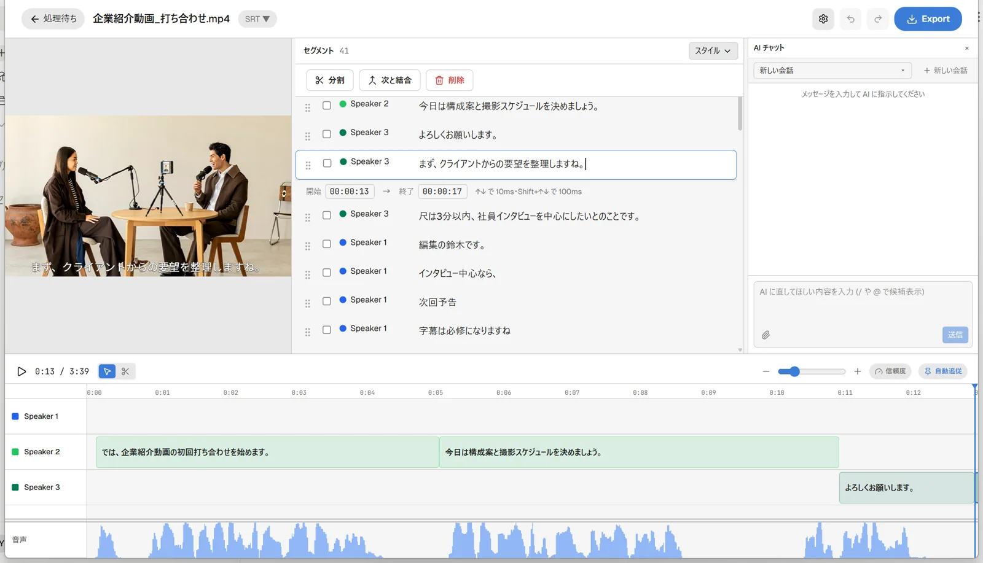Check the 次回予告 segment checkbox

click(327, 301)
